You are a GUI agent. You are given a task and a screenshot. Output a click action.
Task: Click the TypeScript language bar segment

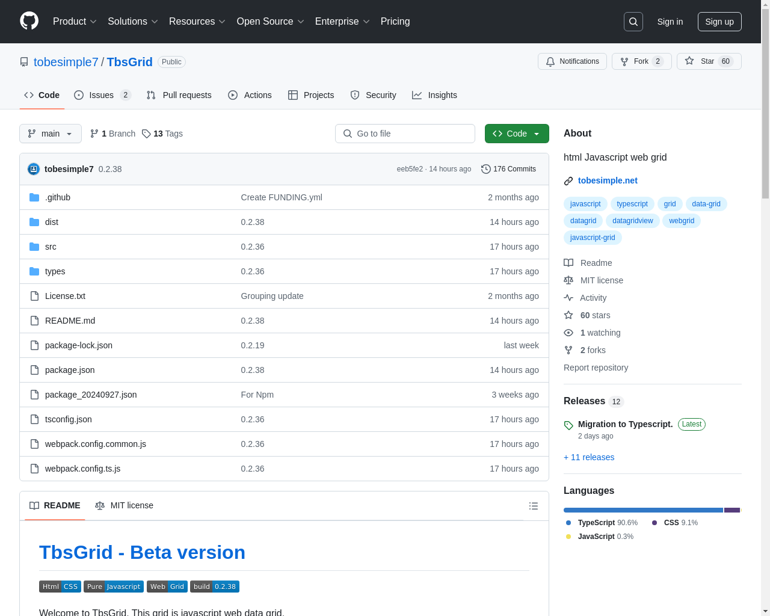click(x=643, y=510)
